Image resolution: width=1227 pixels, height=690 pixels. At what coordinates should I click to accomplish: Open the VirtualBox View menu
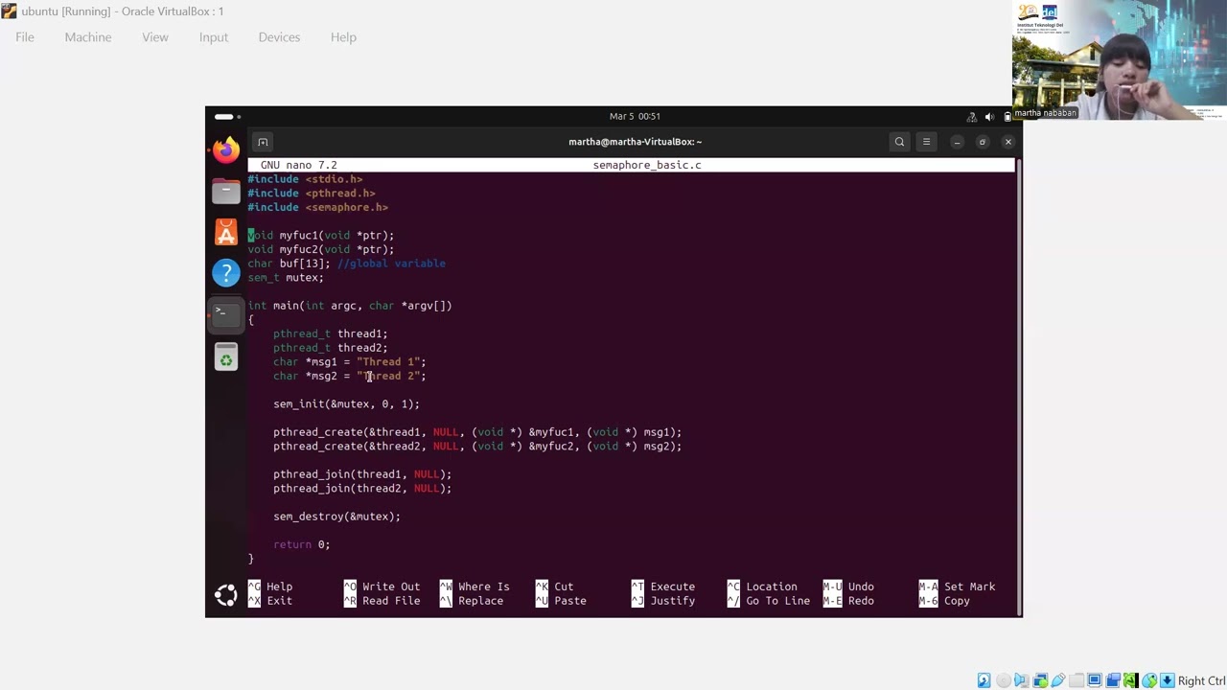click(155, 37)
